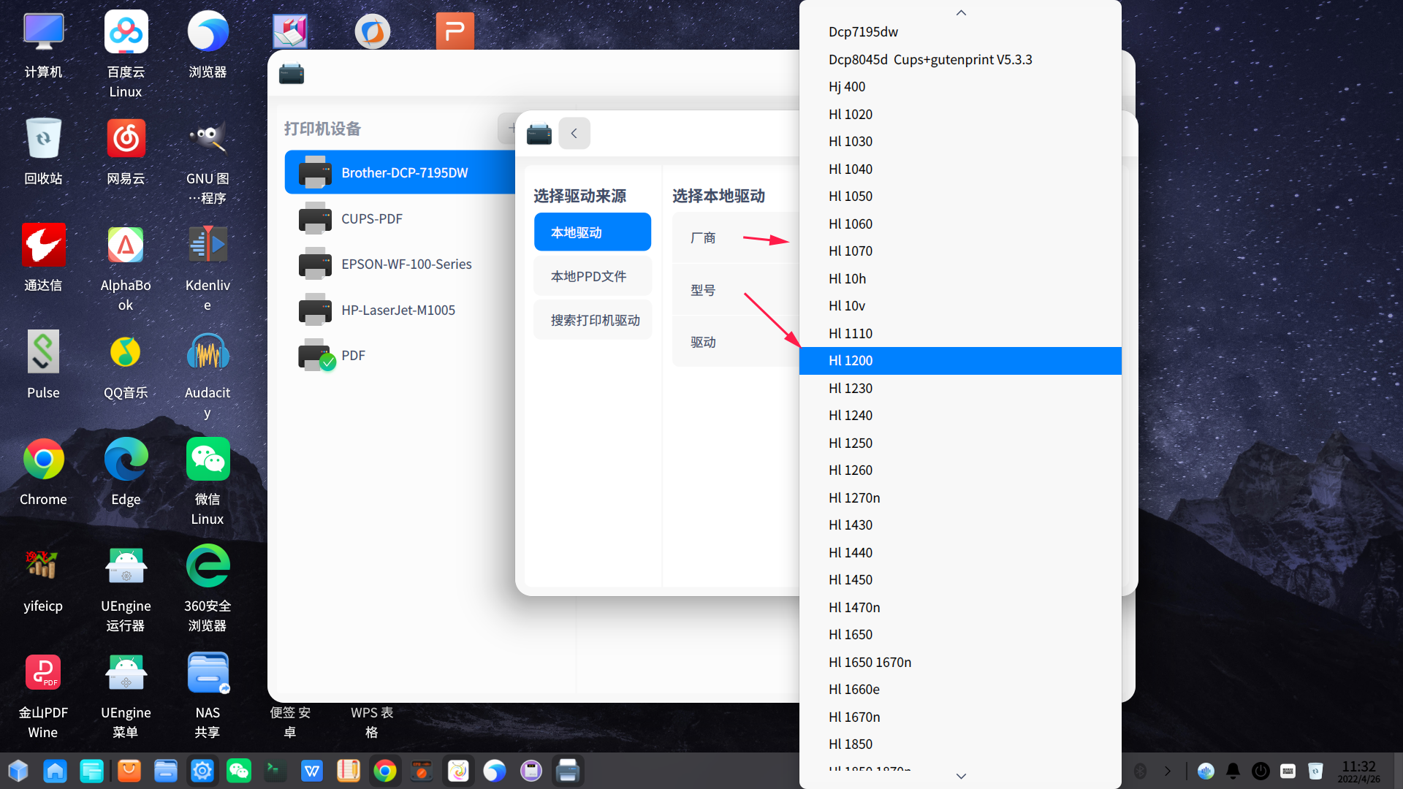Select the EPSON-WF-100-Series printer
The image size is (1403, 789).
click(406, 264)
